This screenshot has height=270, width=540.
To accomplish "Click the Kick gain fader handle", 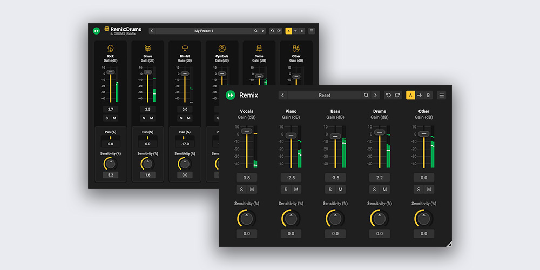I will tap(111, 72).
